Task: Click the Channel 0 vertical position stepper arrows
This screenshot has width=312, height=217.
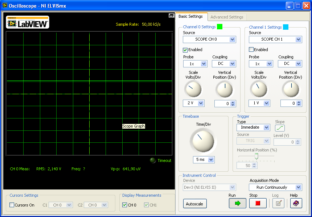Action: click(x=233, y=104)
